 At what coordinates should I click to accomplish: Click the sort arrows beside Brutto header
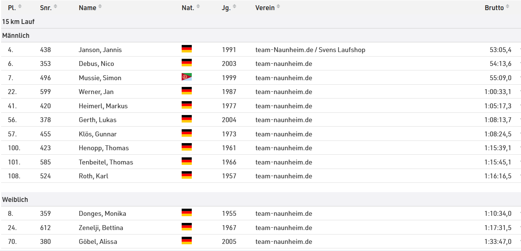coord(508,7)
